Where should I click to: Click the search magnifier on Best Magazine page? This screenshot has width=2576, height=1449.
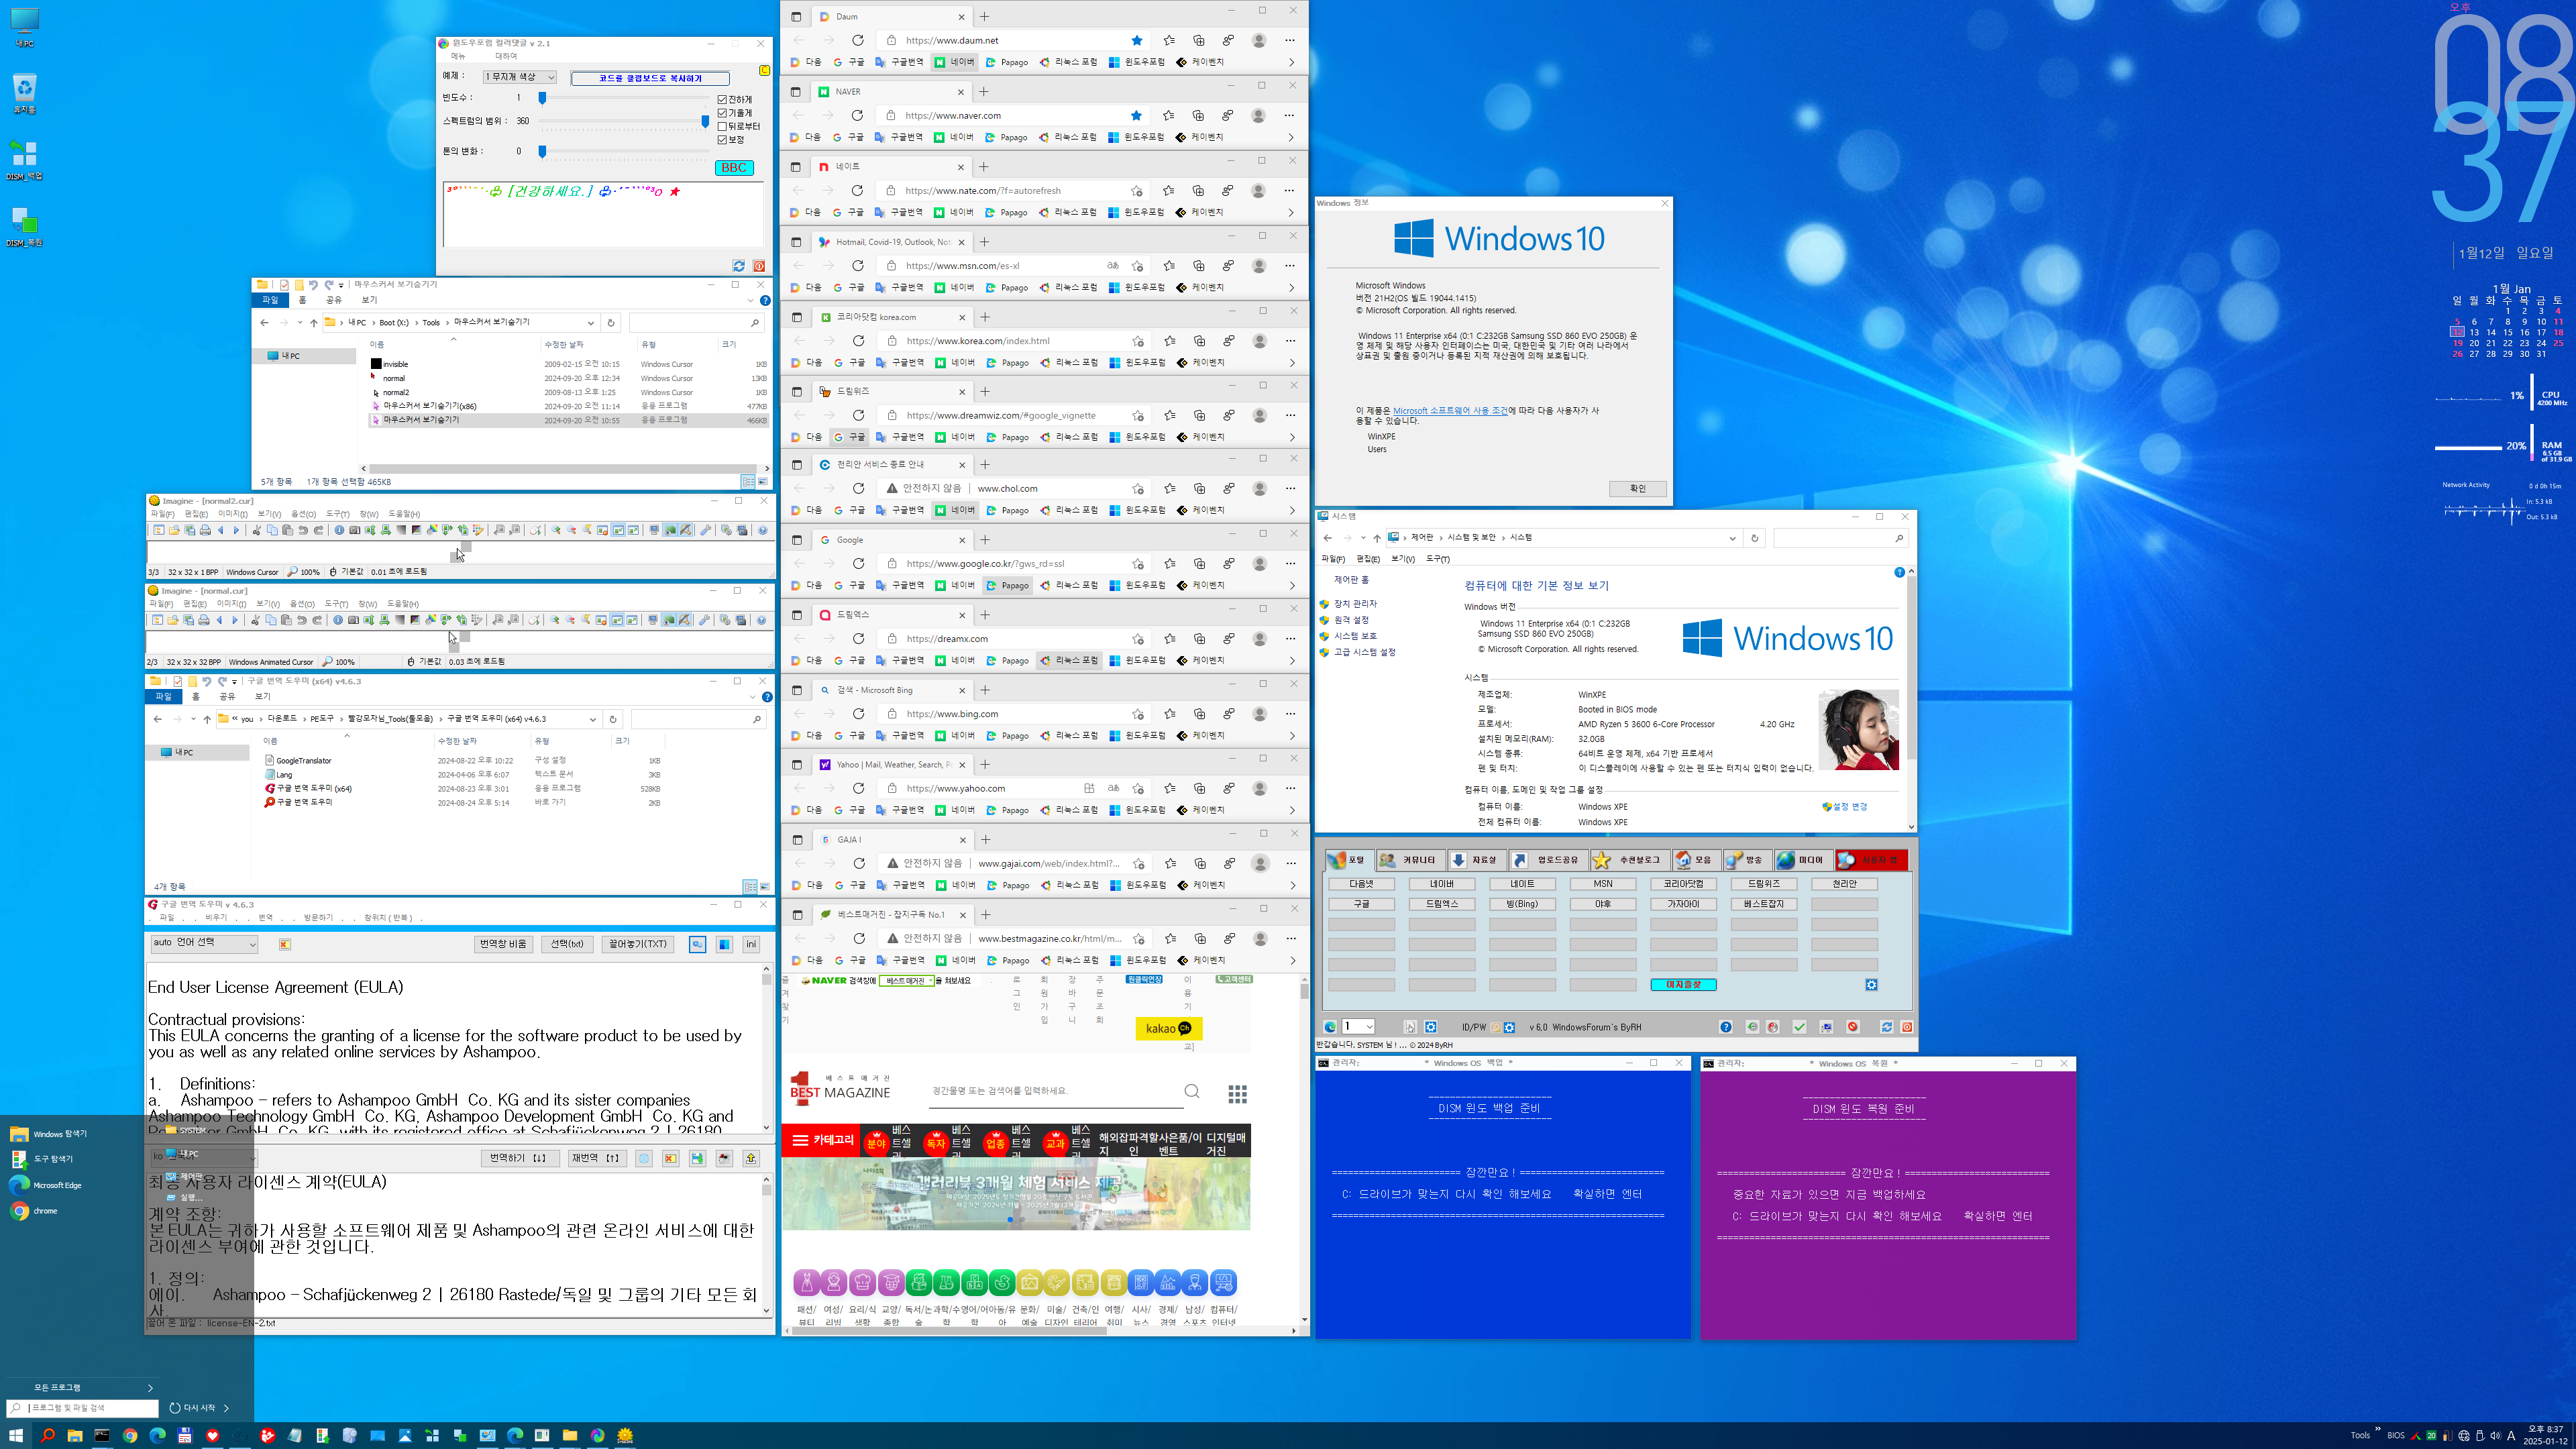coord(1191,1091)
